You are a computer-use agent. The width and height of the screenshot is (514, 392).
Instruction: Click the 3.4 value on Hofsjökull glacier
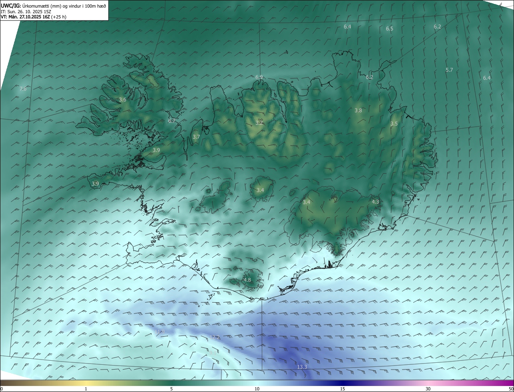(260, 190)
